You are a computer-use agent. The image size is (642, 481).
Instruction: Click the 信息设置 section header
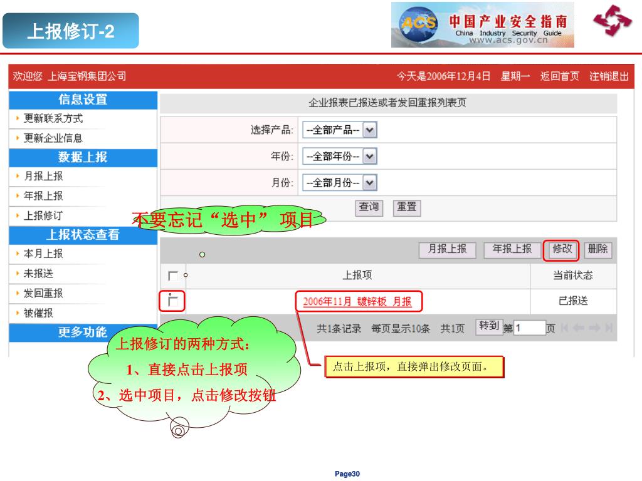click(83, 100)
